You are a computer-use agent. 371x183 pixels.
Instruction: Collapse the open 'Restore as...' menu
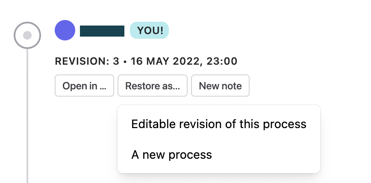tap(153, 86)
